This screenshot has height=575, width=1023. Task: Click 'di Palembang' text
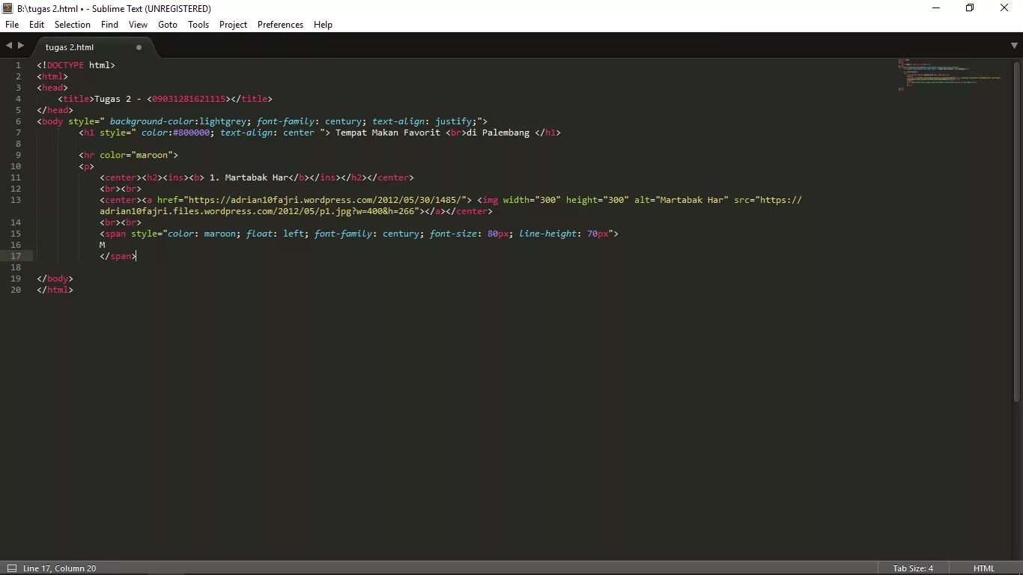pyautogui.click(x=498, y=133)
